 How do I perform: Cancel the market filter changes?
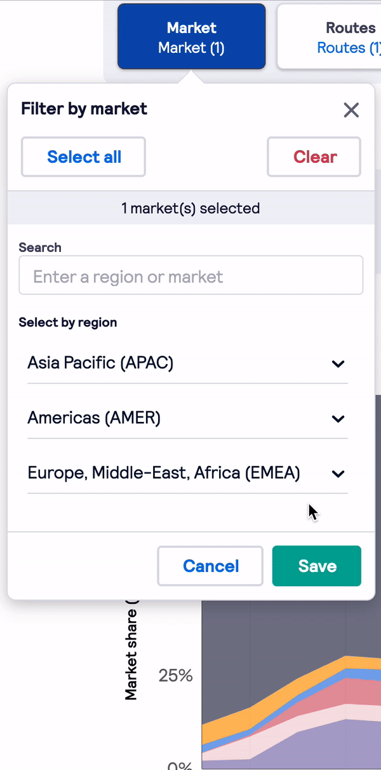(x=210, y=566)
